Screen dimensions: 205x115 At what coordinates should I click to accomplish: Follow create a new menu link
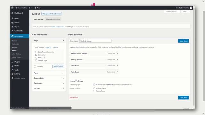(58, 27)
